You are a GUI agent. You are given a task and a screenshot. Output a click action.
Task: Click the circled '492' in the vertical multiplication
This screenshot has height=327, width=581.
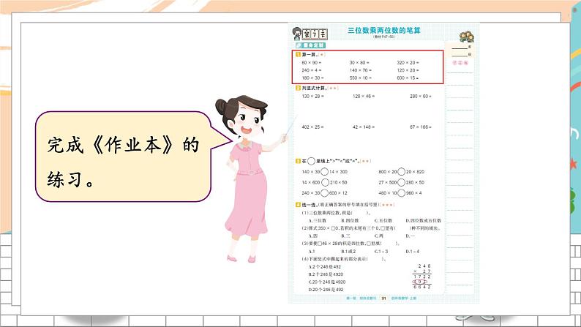point(419,282)
